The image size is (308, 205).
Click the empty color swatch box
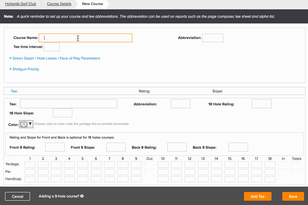pos(24,124)
